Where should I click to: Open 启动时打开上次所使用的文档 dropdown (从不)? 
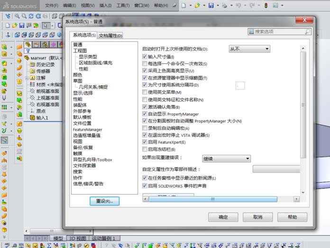click(249, 49)
